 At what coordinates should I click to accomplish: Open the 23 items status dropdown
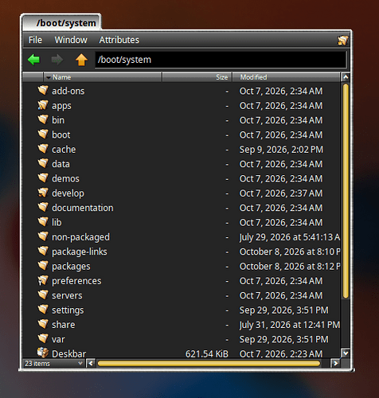[53, 363]
